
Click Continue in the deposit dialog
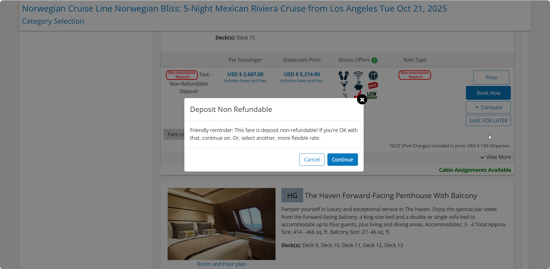coord(342,159)
